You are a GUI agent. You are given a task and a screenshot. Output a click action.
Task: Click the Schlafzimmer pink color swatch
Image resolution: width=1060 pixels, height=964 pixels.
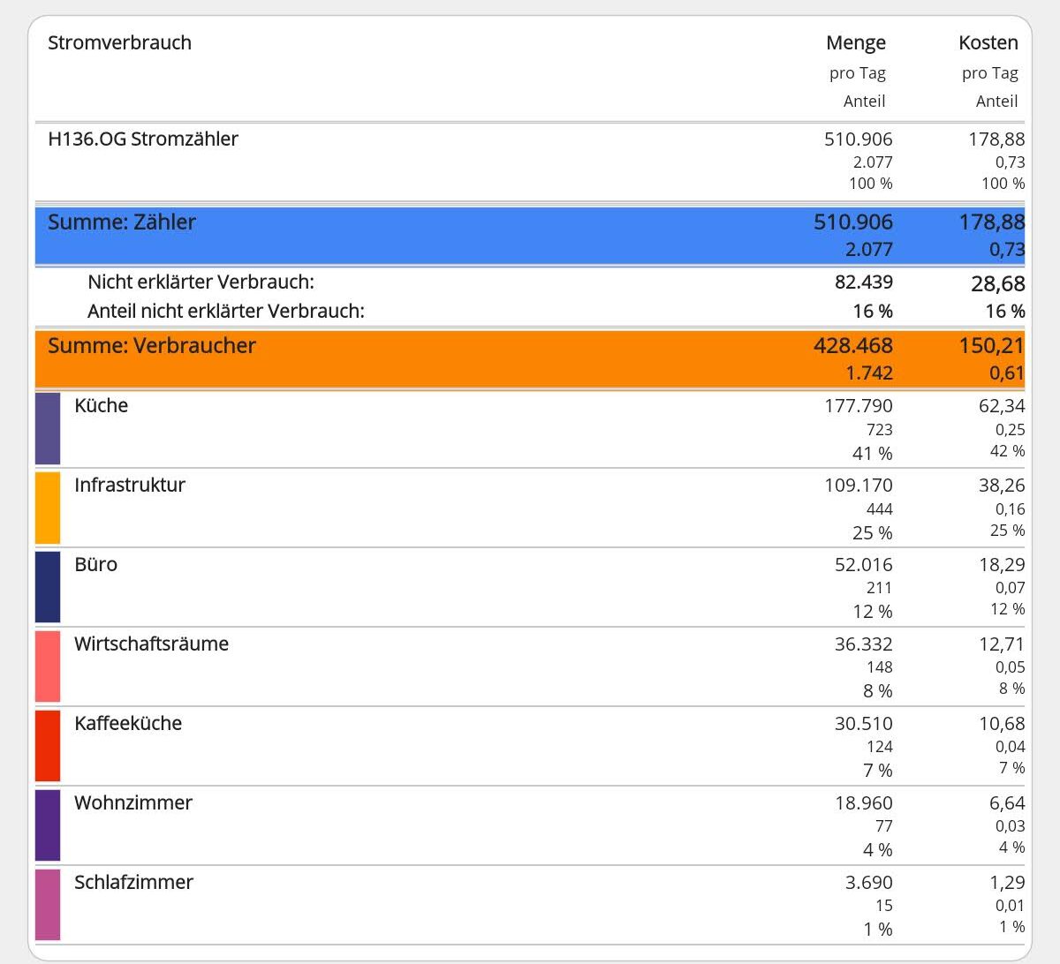tap(48, 905)
